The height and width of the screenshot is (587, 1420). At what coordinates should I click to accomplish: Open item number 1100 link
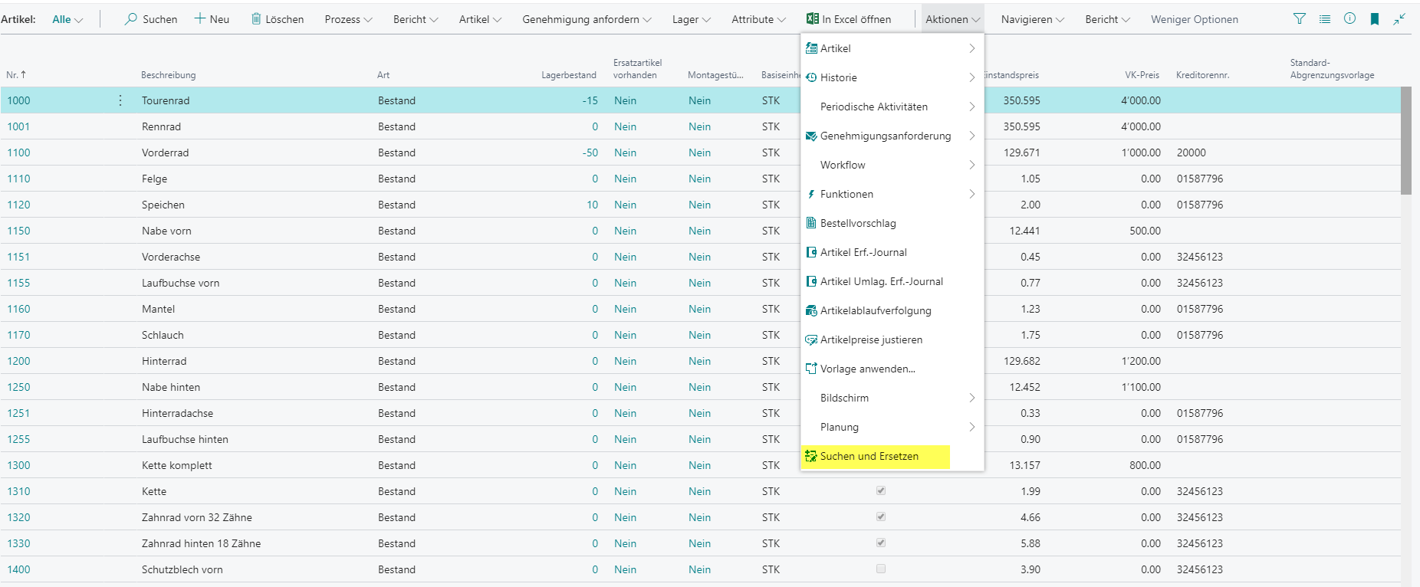[x=18, y=152]
